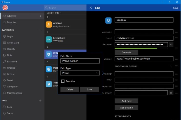The height and width of the screenshot is (120, 181).
Task: Click the Credit Card item icon
Action: [49, 39]
